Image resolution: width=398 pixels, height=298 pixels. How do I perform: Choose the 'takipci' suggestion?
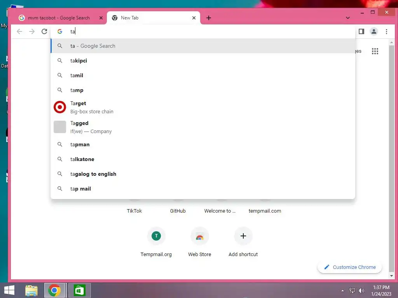pyautogui.click(x=203, y=61)
